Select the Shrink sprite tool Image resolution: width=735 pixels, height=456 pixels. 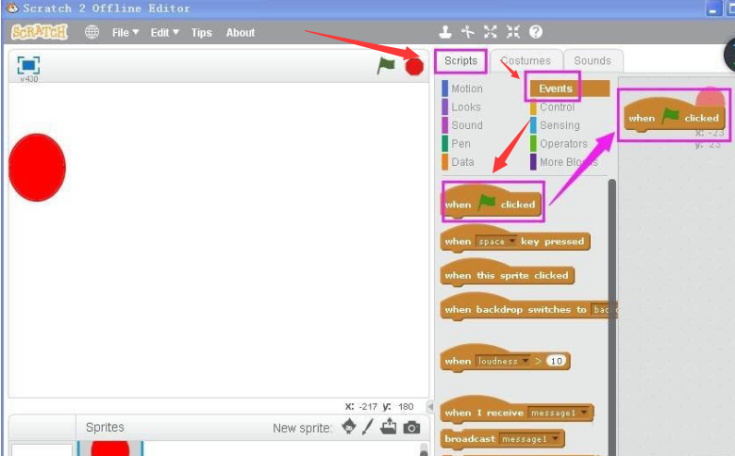[x=513, y=32]
